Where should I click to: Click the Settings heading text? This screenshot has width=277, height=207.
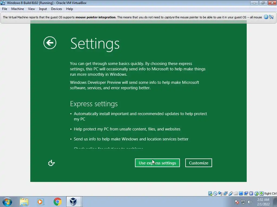coord(95,44)
